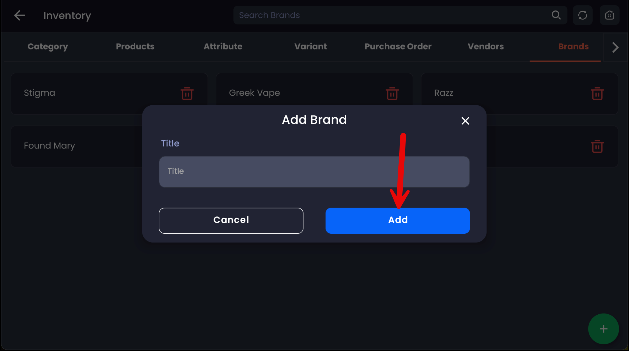Go to the Variant tab
The width and height of the screenshot is (629, 351).
(x=311, y=47)
